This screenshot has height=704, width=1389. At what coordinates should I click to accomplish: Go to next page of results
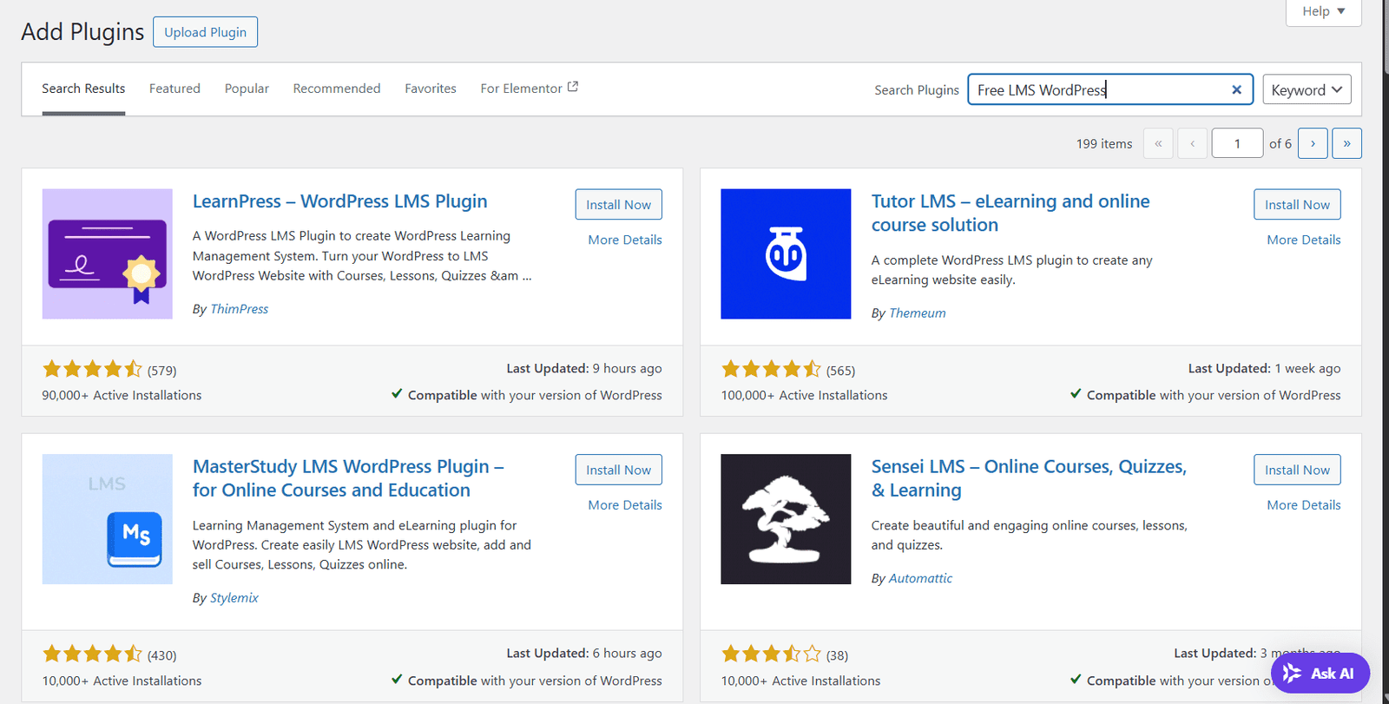(x=1313, y=143)
